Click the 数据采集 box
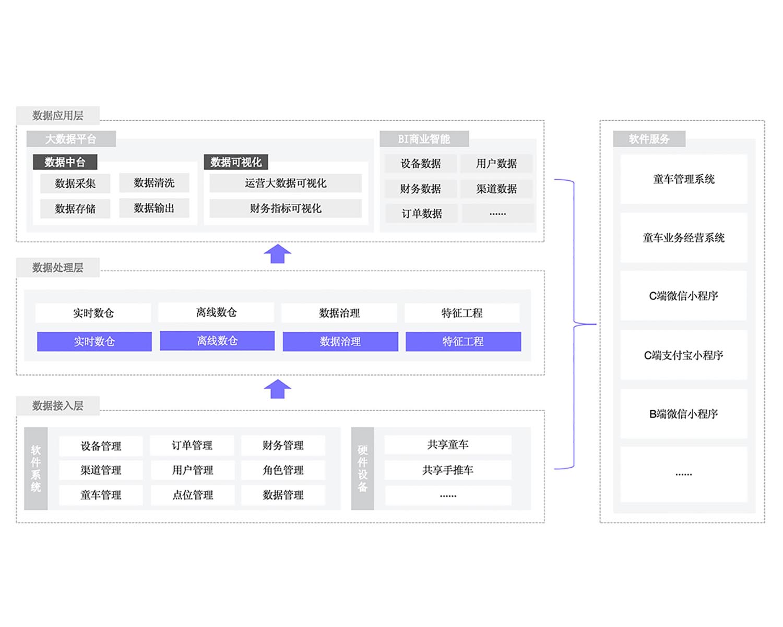 75,183
